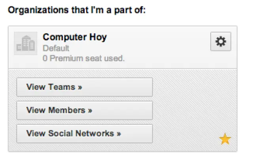The image size is (253, 165).
Task: Open View Social Networks
Action: pos(84,133)
